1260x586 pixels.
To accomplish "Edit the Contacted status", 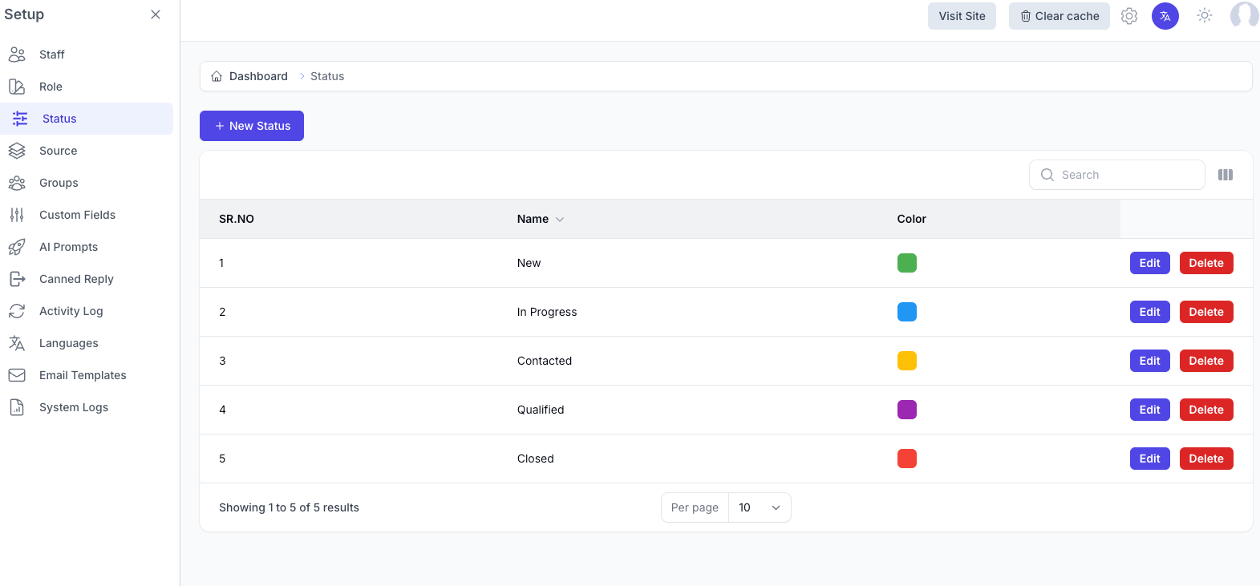I will (1150, 361).
